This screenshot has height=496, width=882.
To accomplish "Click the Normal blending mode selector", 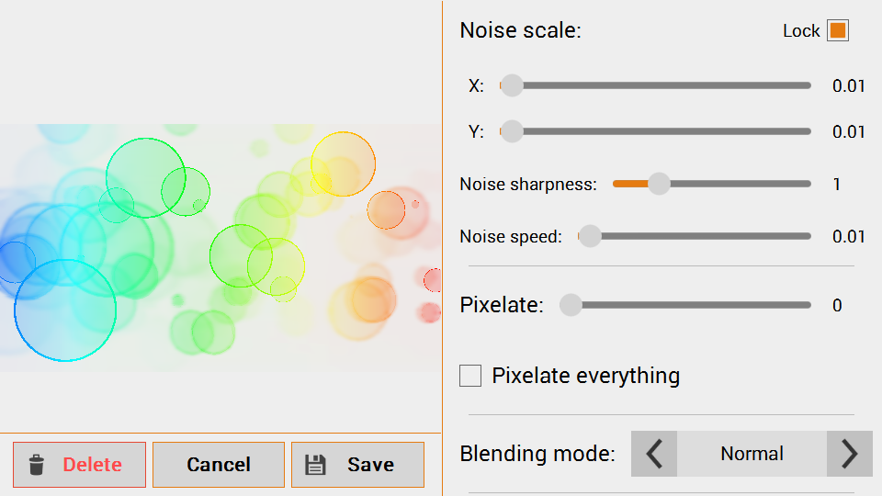I will click(752, 454).
